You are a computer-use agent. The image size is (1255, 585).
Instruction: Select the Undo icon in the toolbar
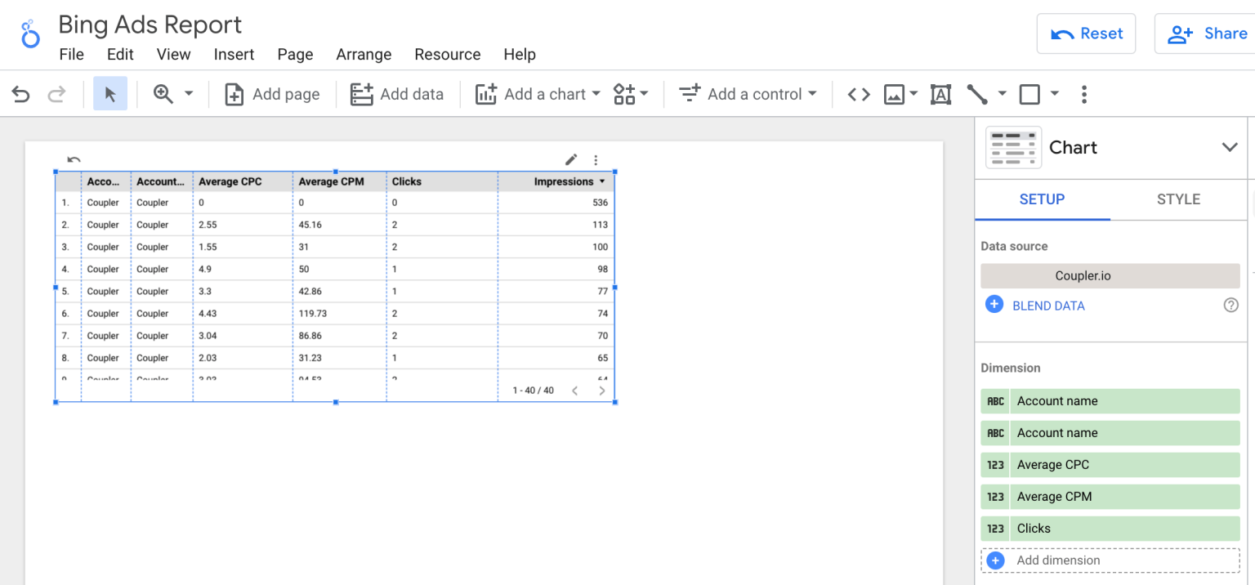click(x=20, y=94)
